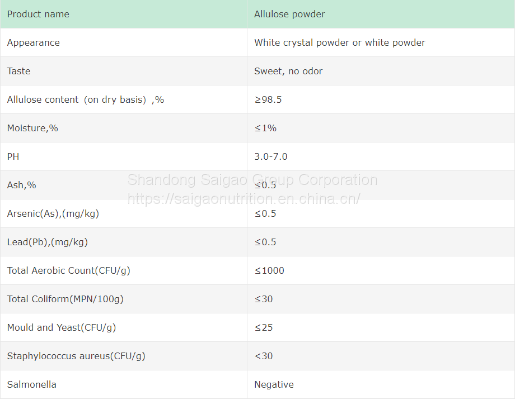Screen dimensions: 515x400
Task: Select the "Appearance" row label
Action: (34, 42)
